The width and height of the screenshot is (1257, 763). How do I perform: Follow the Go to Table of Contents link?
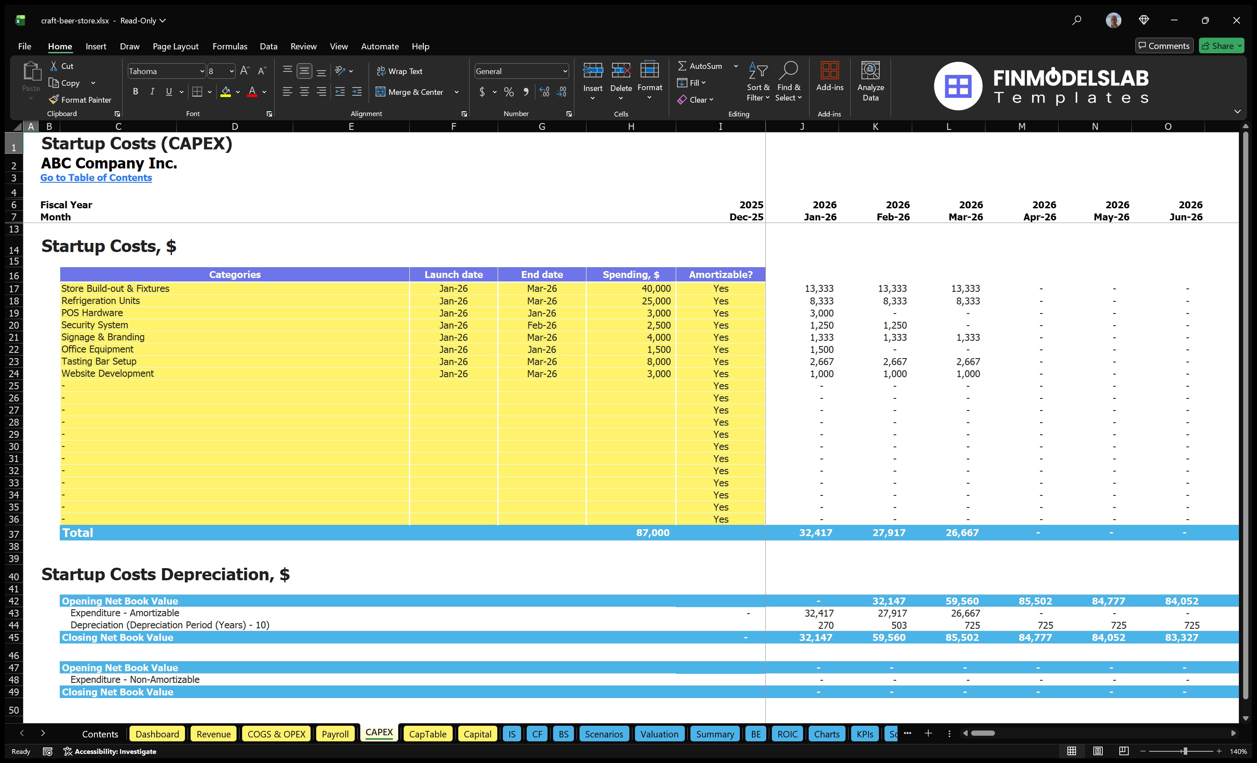pyautogui.click(x=96, y=178)
